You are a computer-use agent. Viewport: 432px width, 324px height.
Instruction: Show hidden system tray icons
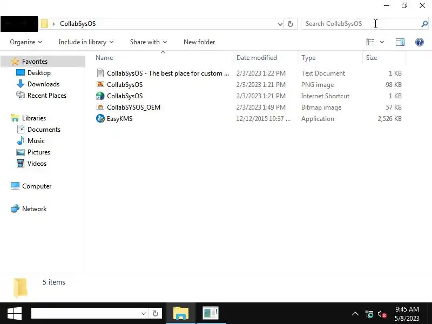point(355,314)
